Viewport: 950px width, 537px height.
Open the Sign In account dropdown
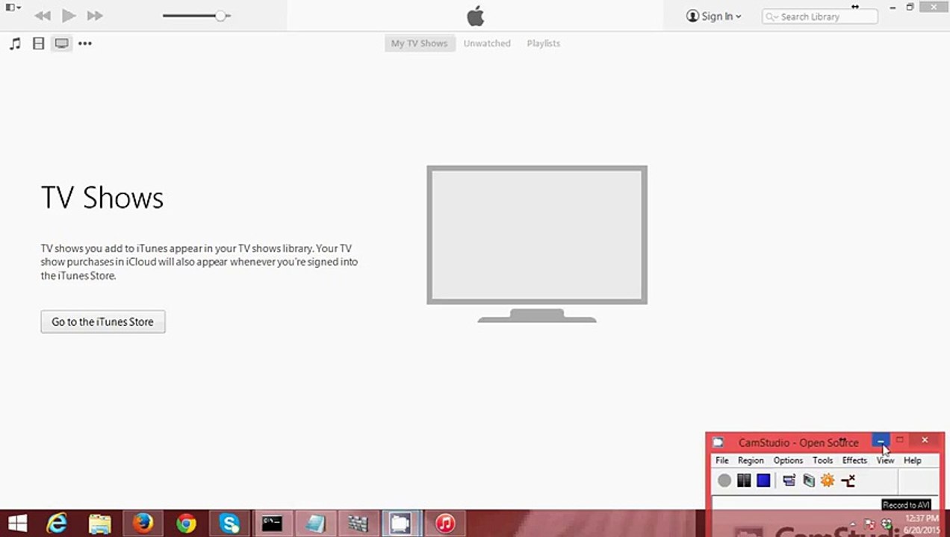714,16
